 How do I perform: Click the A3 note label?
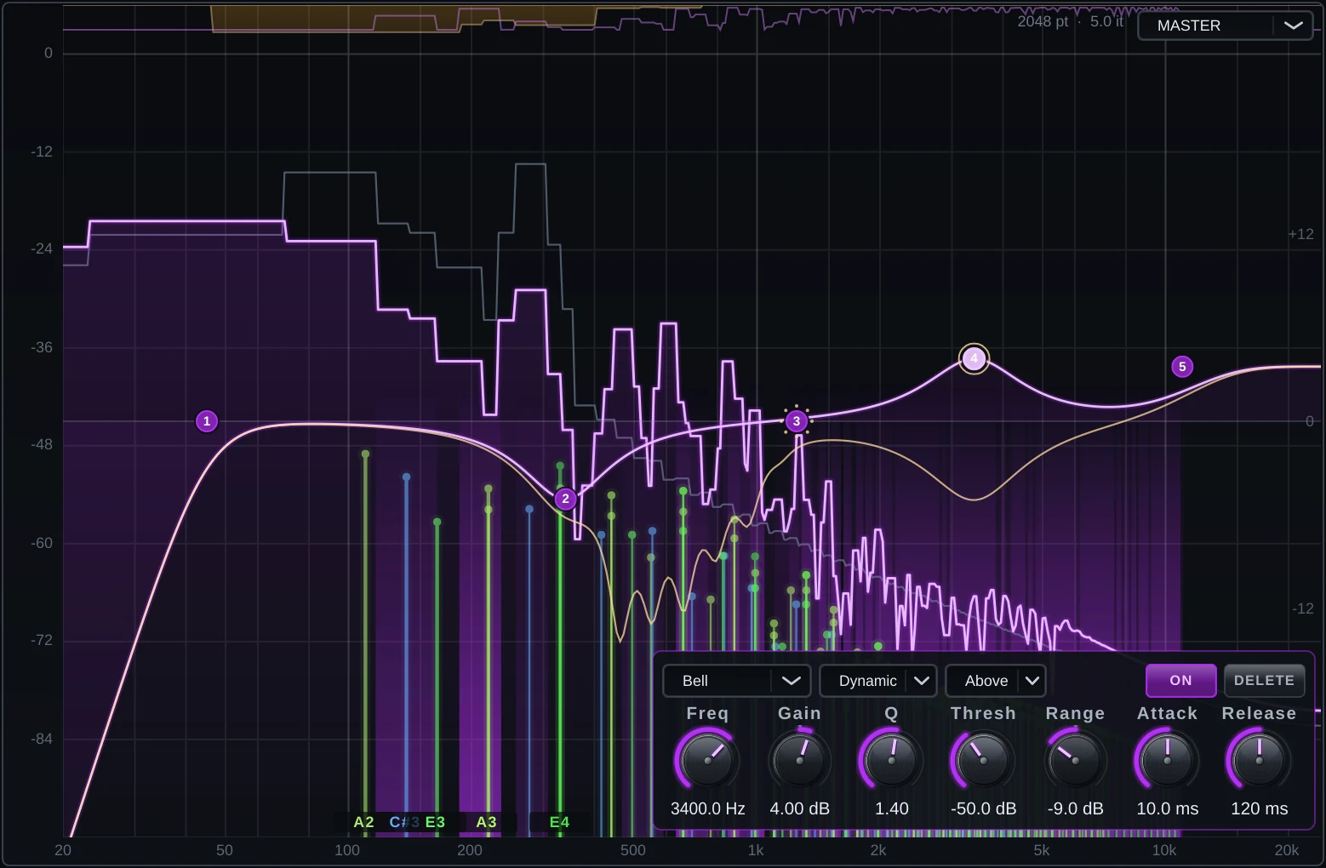pyautogui.click(x=486, y=822)
